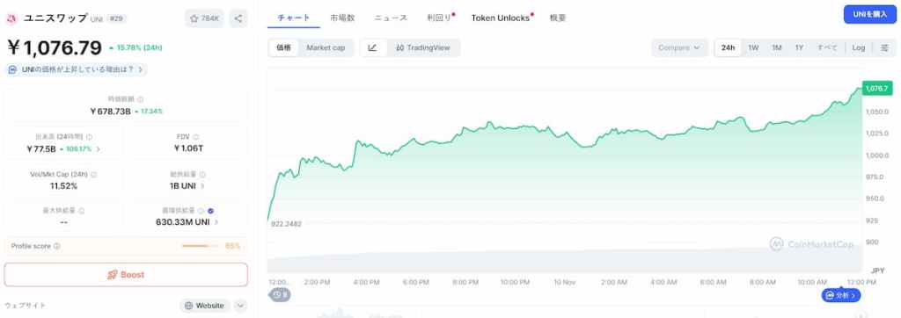Click the globe Website chip
Screen dimensions: 901x318
tap(204, 306)
